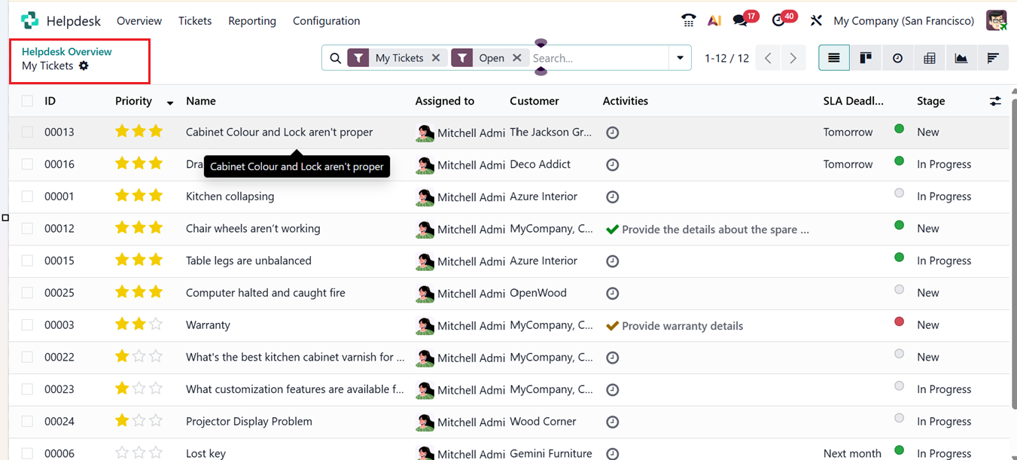1017x460 pixels.
Task: Expand the search options dropdown arrow
Action: (x=680, y=58)
